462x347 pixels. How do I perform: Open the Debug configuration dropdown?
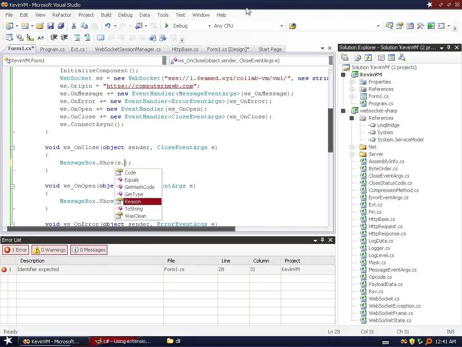pos(209,26)
